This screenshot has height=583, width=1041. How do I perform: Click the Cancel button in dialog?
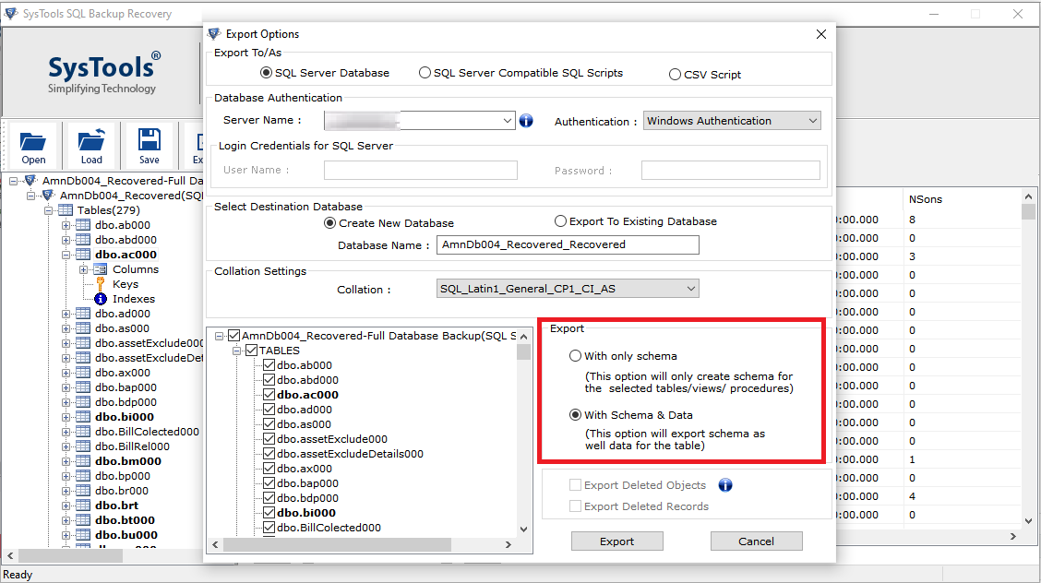tap(756, 541)
